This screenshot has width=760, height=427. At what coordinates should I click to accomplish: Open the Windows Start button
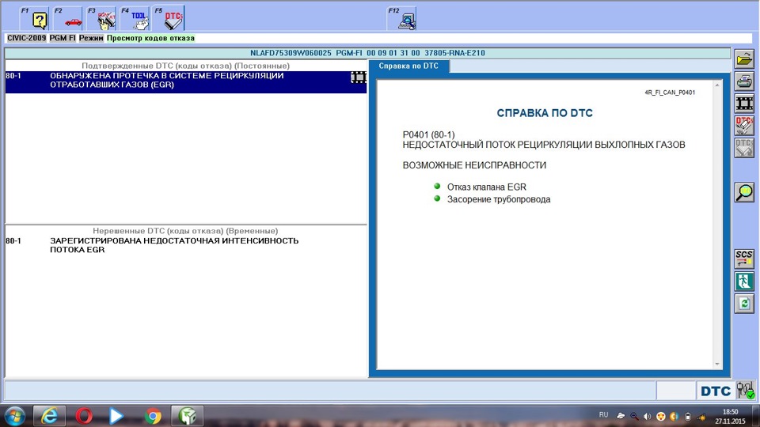pyautogui.click(x=14, y=417)
